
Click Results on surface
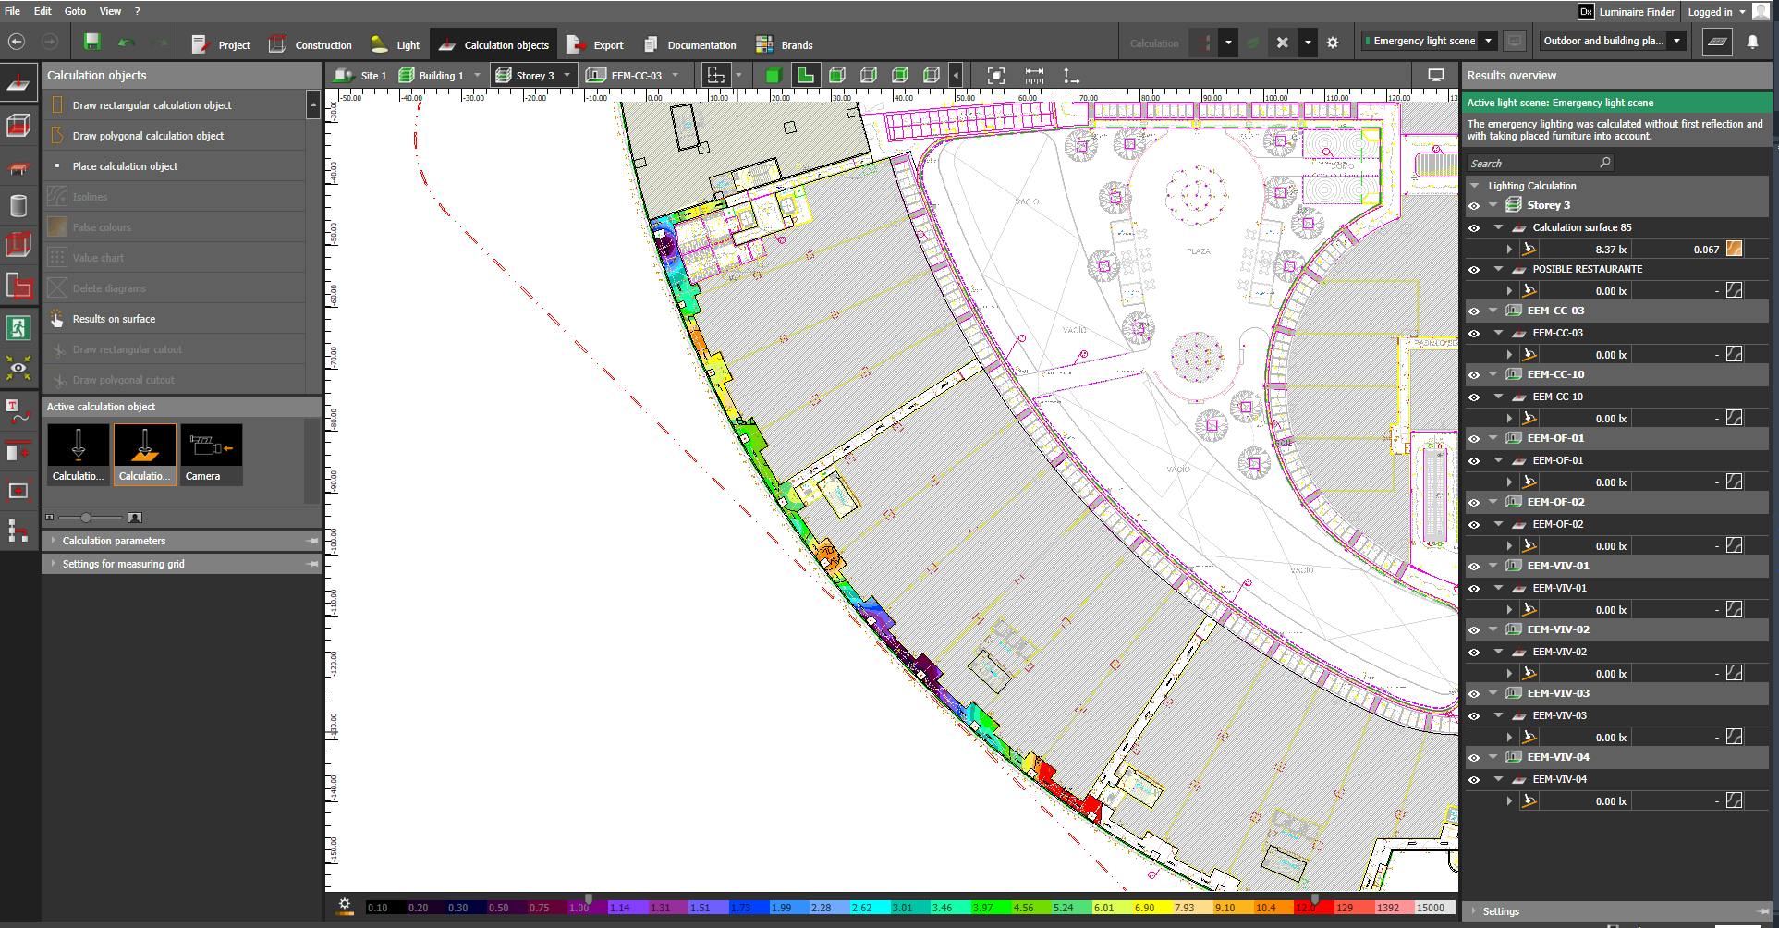click(114, 319)
